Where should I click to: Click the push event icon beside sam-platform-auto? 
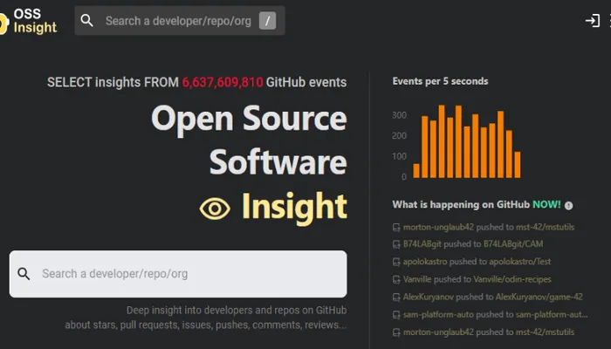click(x=396, y=315)
